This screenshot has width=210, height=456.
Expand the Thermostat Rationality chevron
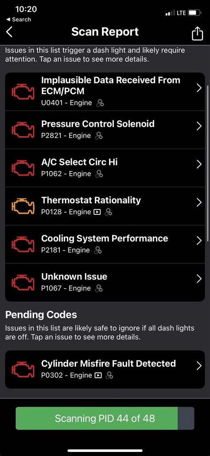[199, 203]
